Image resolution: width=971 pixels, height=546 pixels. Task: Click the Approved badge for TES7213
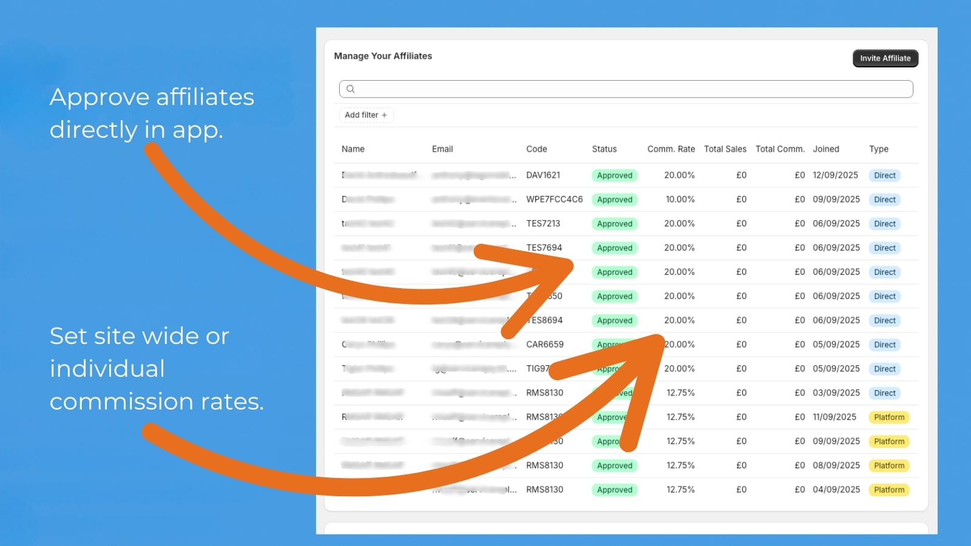pos(615,224)
